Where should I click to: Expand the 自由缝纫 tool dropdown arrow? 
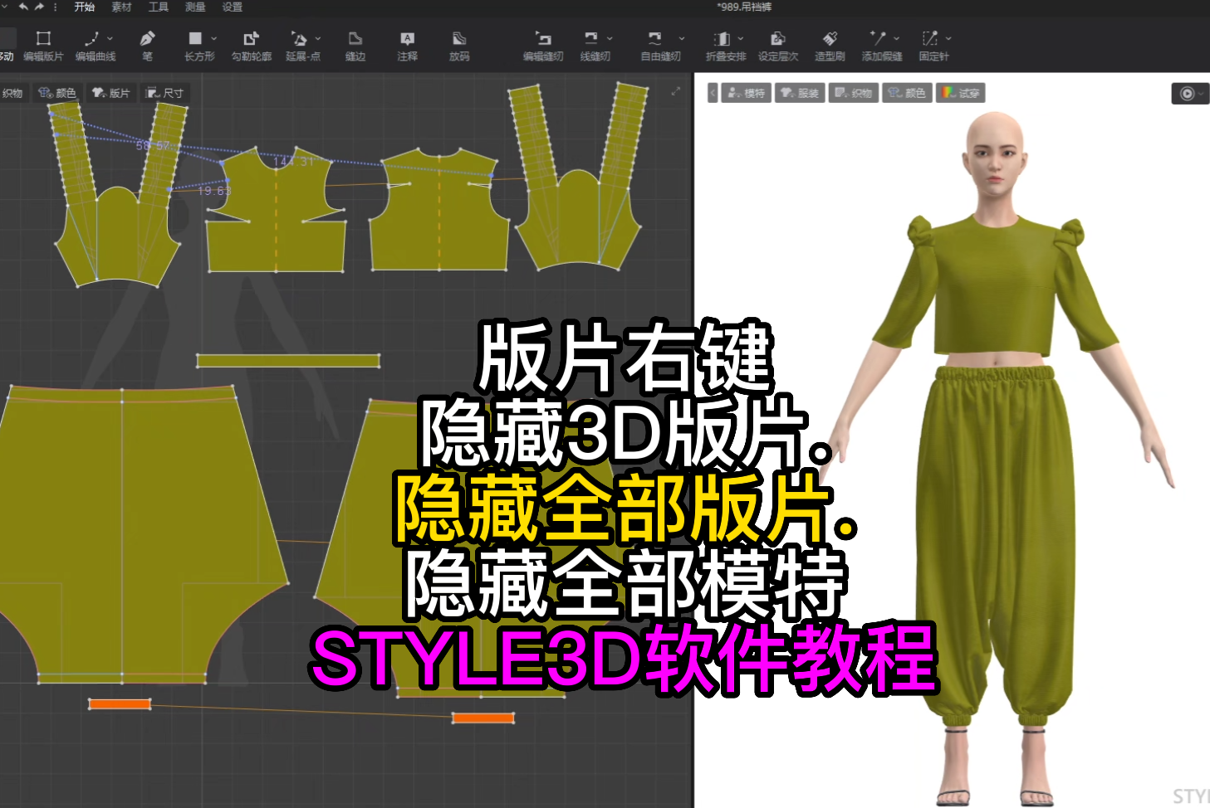pyautogui.click(x=682, y=38)
